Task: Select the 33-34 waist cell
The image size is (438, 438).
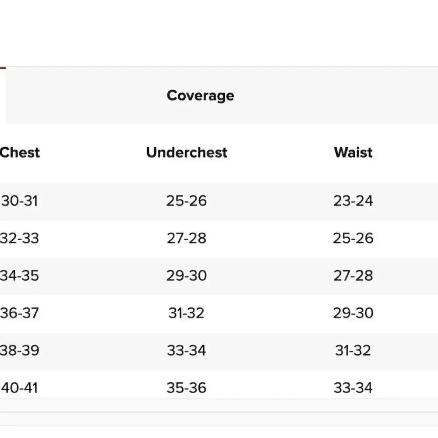Action: [x=353, y=388]
